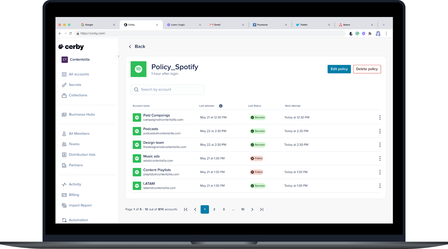Go to page 10
448x249 pixels.
[243, 209]
